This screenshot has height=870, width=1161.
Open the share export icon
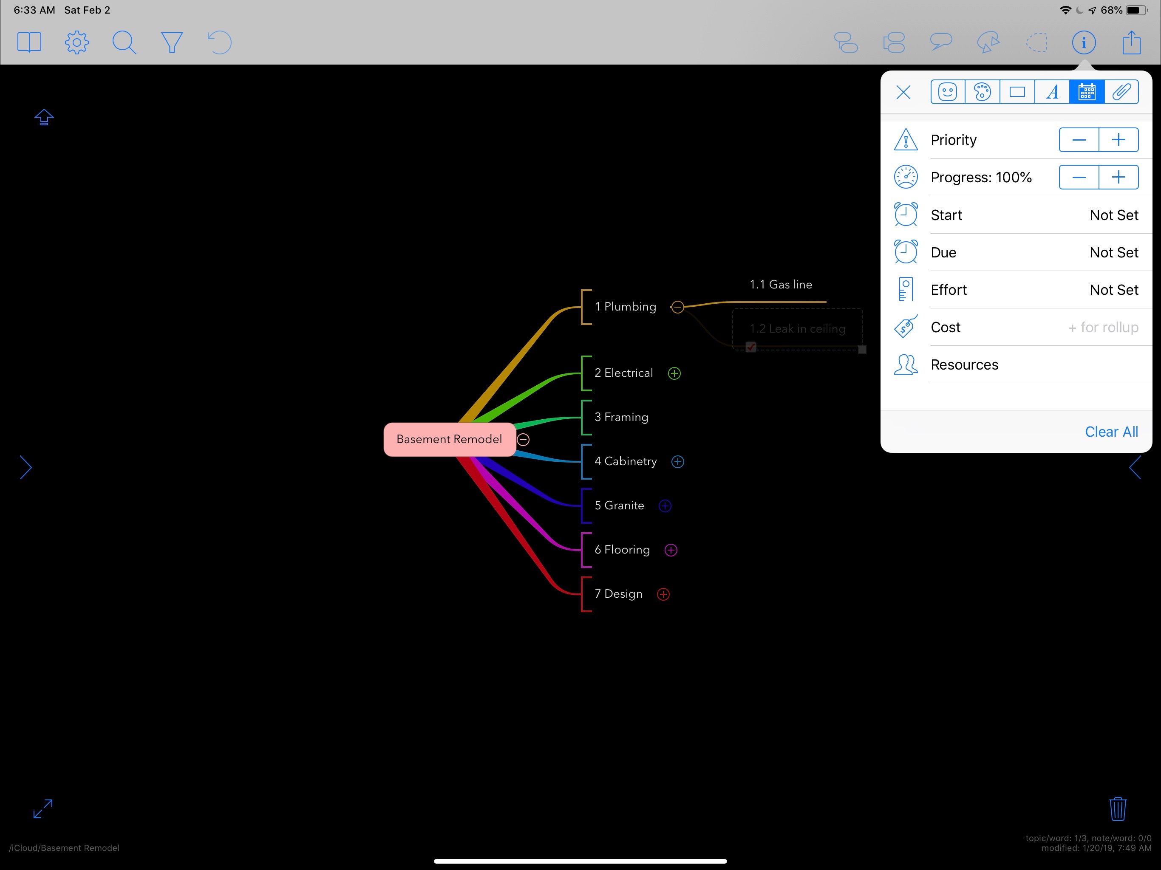(x=1132, y=42)
